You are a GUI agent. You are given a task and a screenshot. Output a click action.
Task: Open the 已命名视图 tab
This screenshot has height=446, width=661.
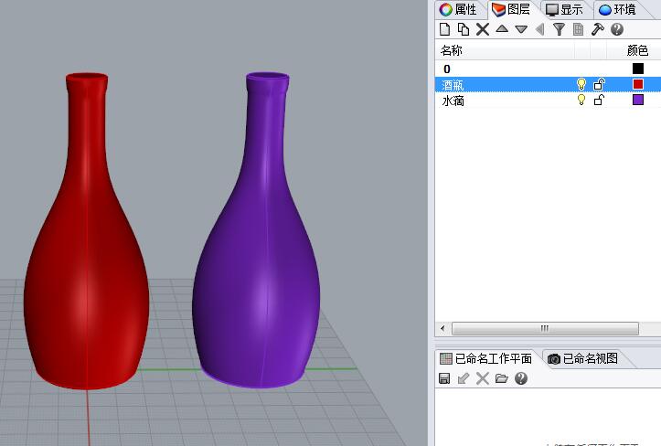click(x=583, y=359)
